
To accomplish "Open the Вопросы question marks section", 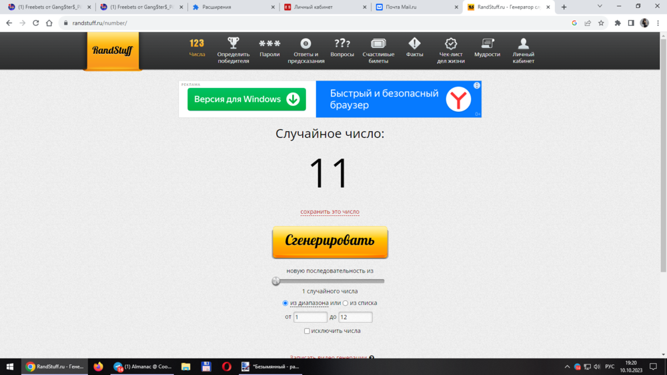I will (342, 47).
